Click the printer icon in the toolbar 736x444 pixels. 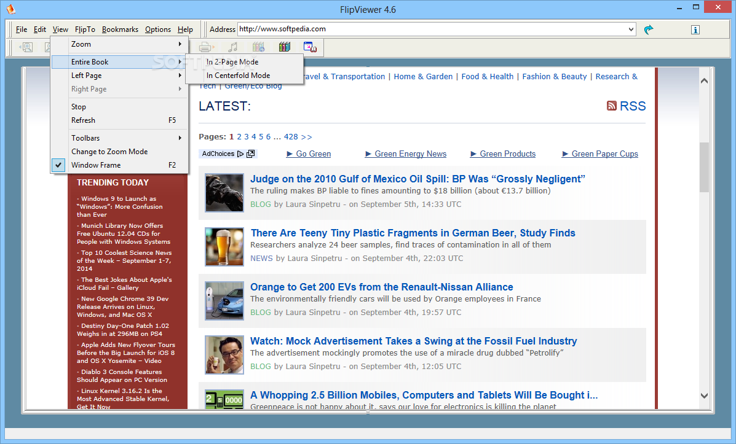[x=206, y=47]
